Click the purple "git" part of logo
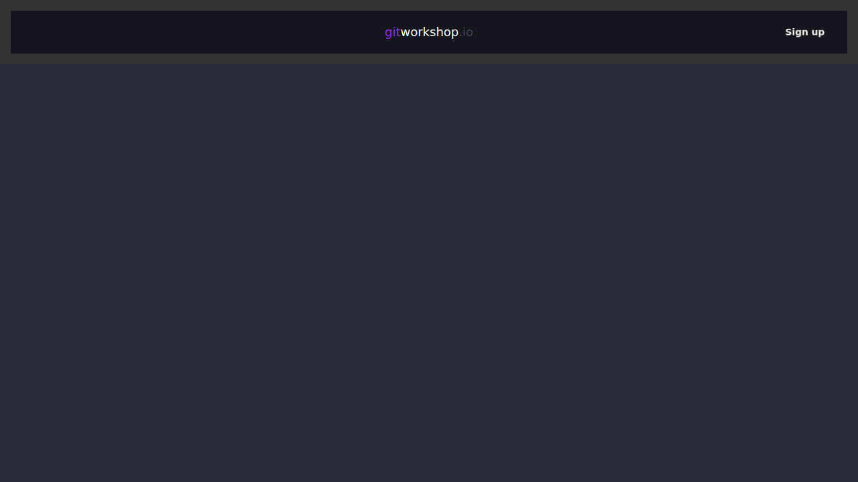This screenshot has height=482, width=858. pos(392,32)
